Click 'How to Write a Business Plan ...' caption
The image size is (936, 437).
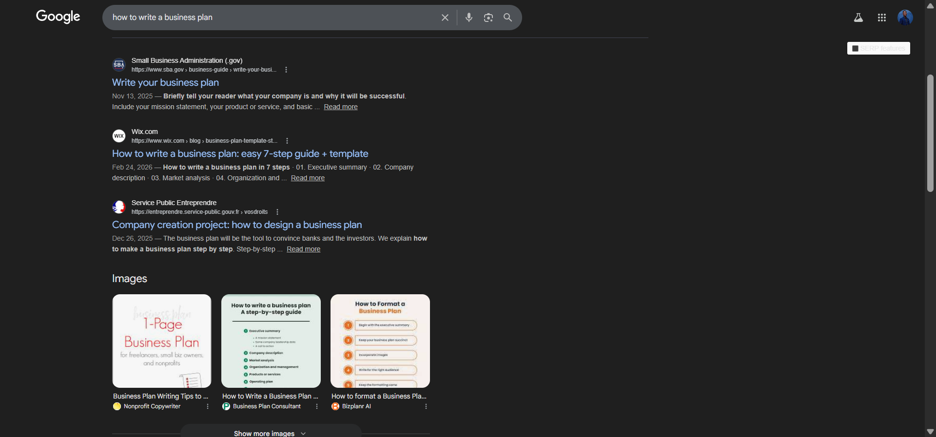[270, 396]
